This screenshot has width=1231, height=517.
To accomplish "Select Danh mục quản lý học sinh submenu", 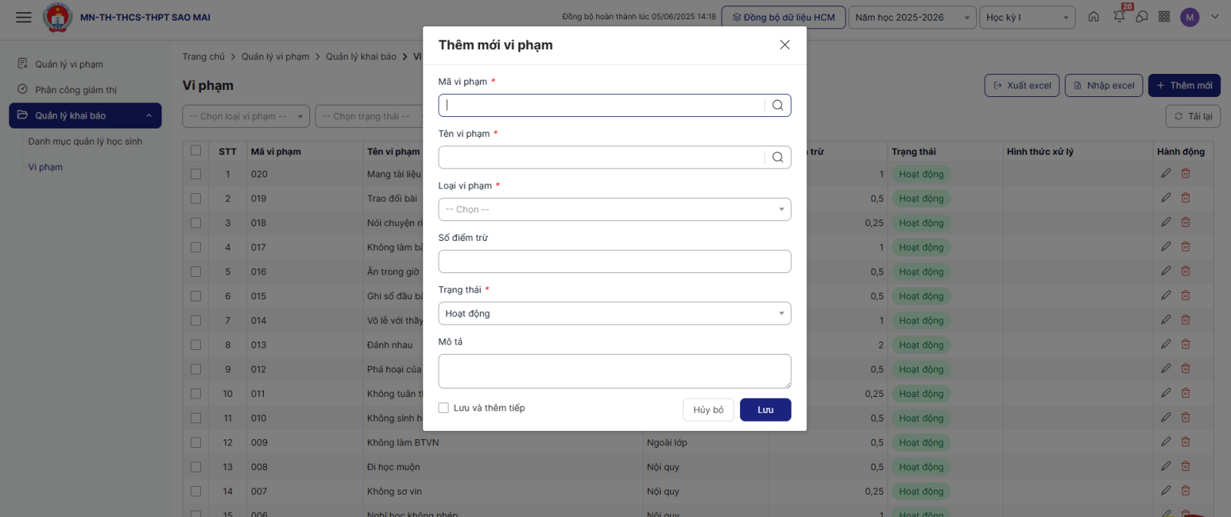I will pyautogui.click(x=85, y=142).
